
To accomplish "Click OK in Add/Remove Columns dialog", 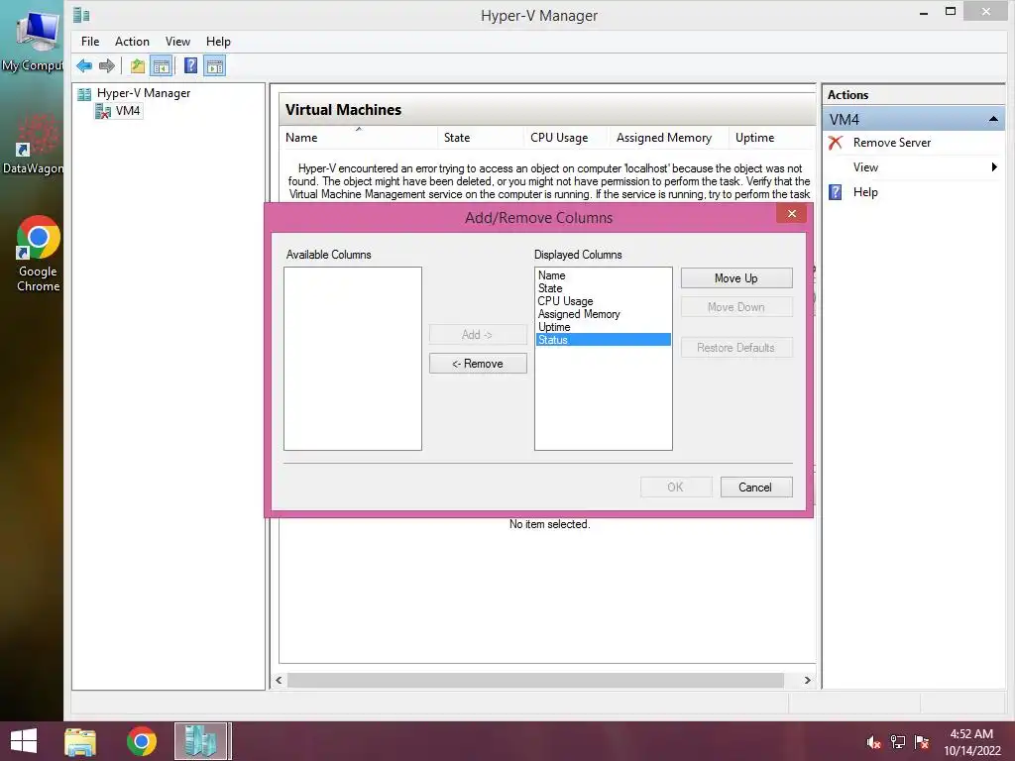I will click(676, 488).
